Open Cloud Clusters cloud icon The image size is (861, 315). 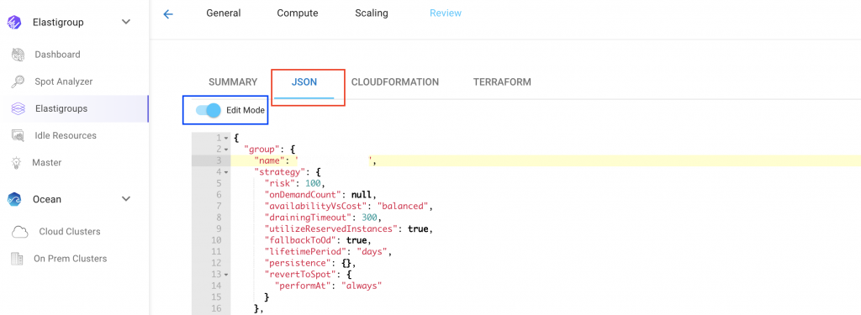20,232
